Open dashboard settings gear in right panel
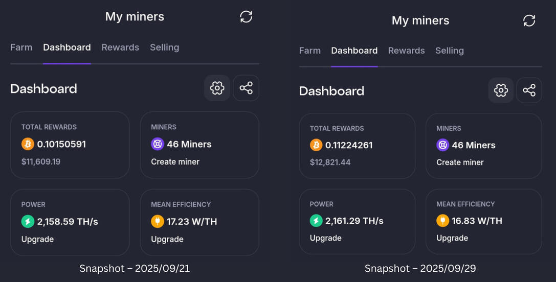The width and height of the screenshot is (556, 282). point(501,91)
